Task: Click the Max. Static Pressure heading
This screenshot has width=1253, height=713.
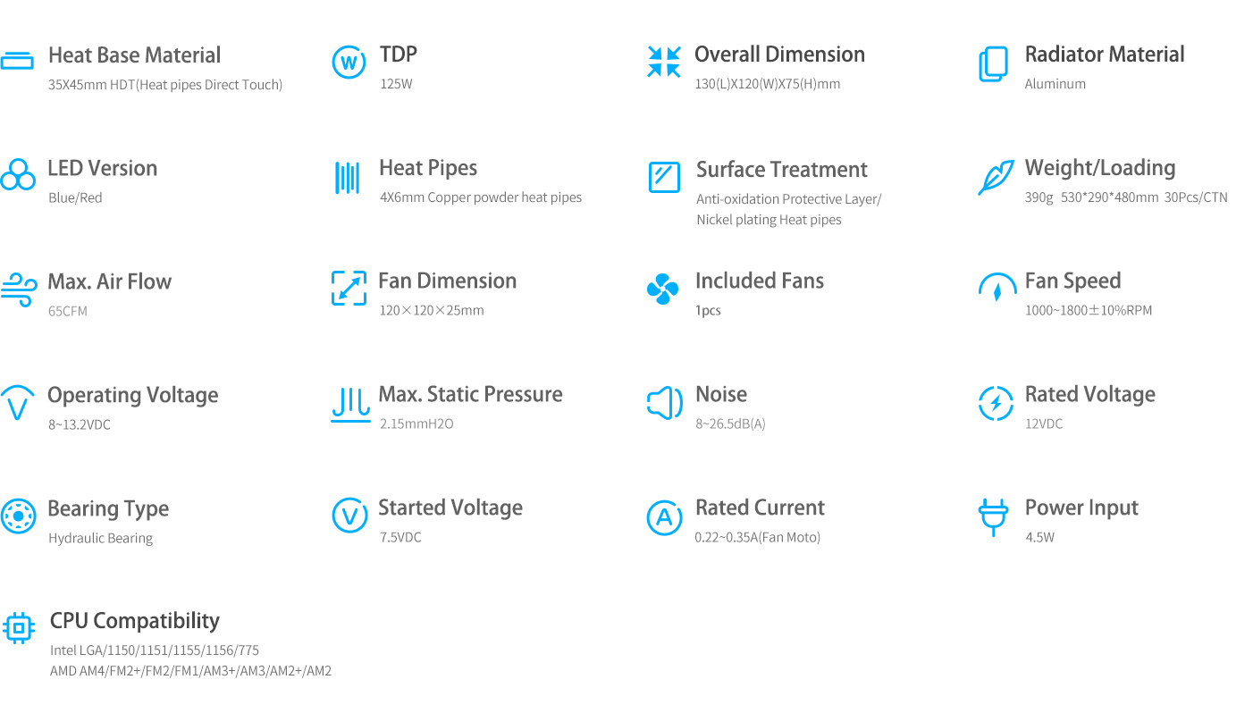Action: point(470,394)
